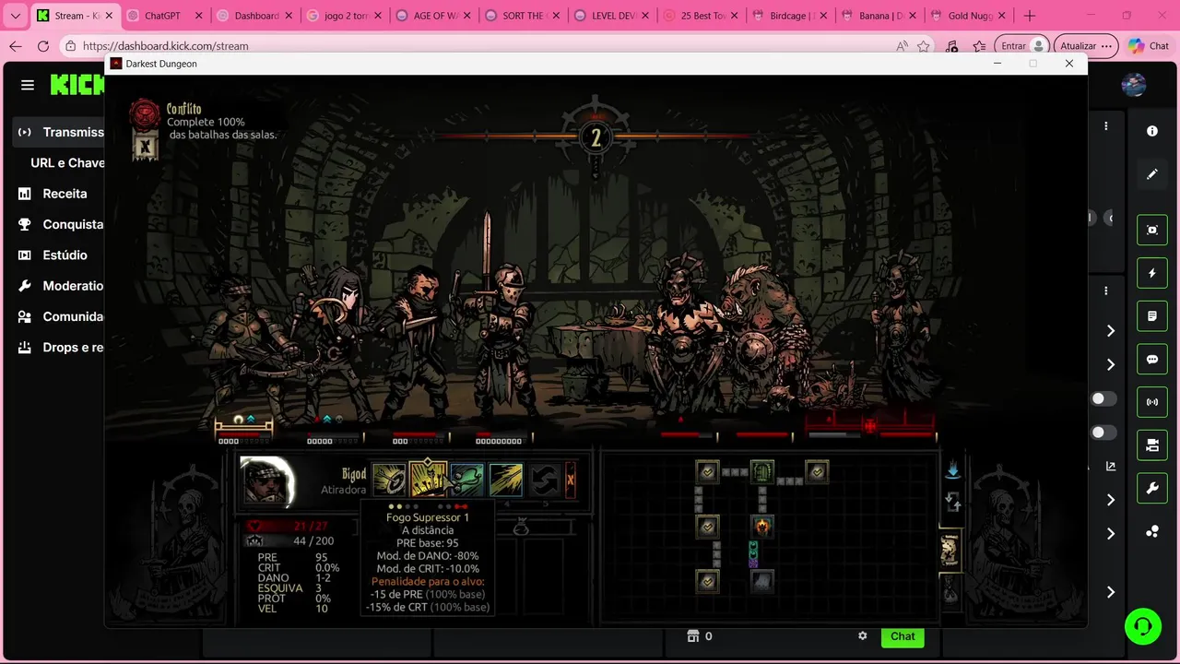Click the Kick logo
The image size is (1180, 664).
click(77, 85)
